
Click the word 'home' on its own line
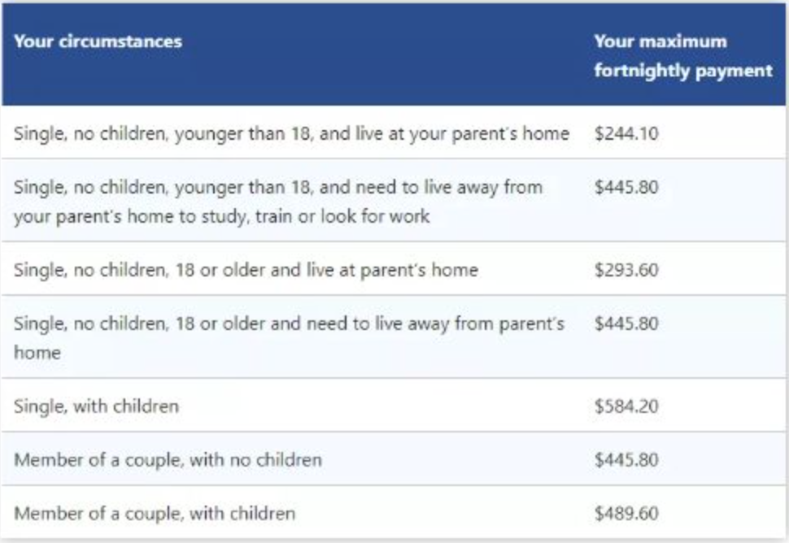tap(37, 353)
